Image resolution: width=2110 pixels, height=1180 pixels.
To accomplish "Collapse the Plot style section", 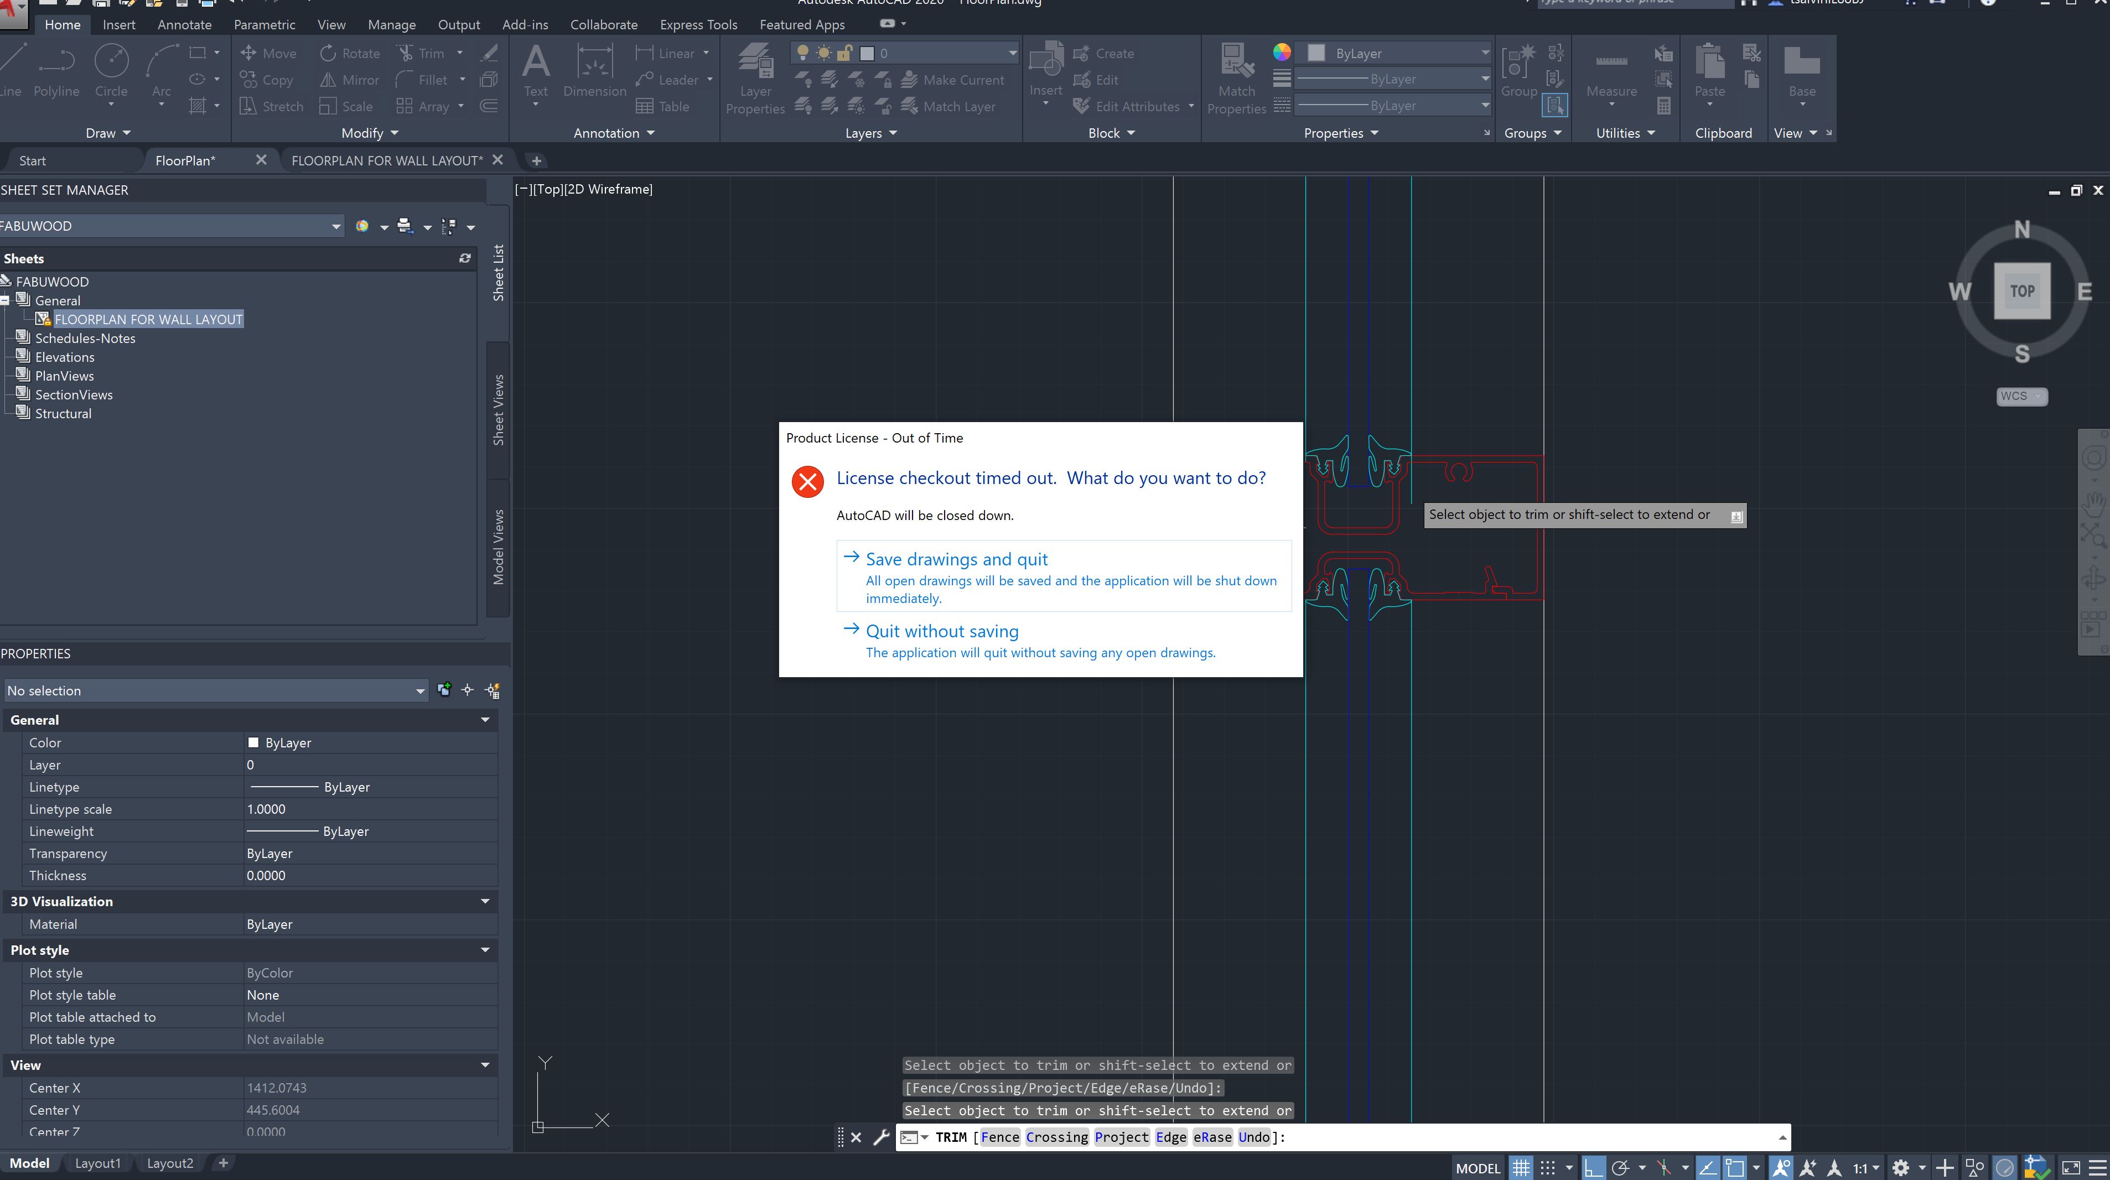I will click(x=485, y=950).
